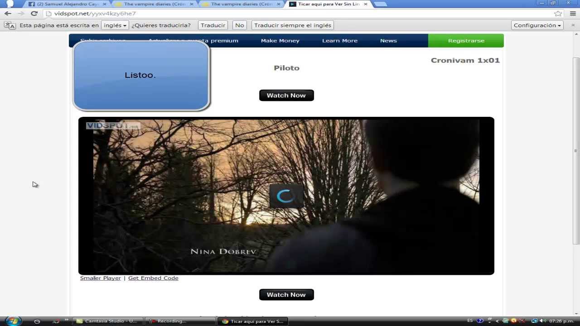This screenshot has height=326, width=580.
Task: Open the Chrome menu icon
Action: point(573,14)
